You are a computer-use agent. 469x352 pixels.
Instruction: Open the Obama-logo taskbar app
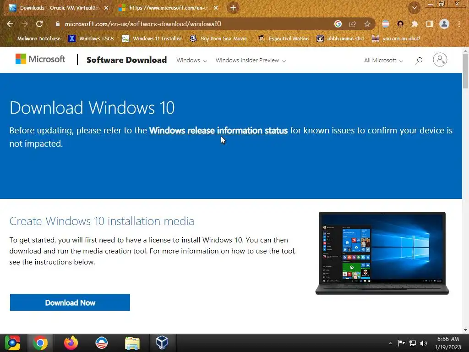tap(102, 343)
